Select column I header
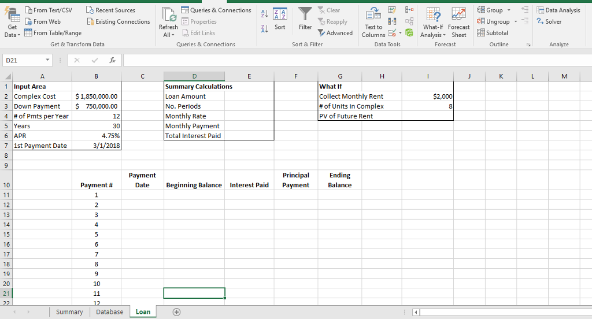Image resolution: width=592 pixels, height=319 pixels. [427, 76]
